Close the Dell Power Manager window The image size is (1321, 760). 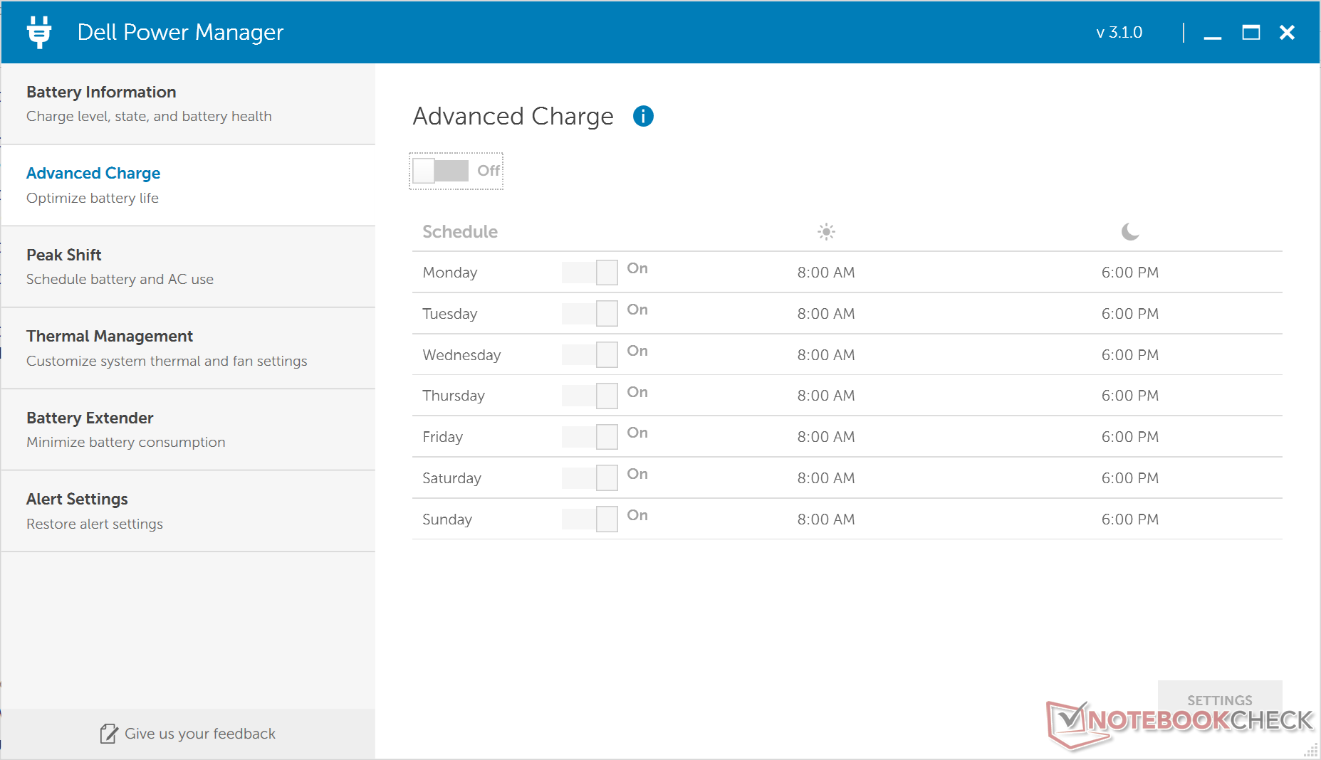(1287, 33)
